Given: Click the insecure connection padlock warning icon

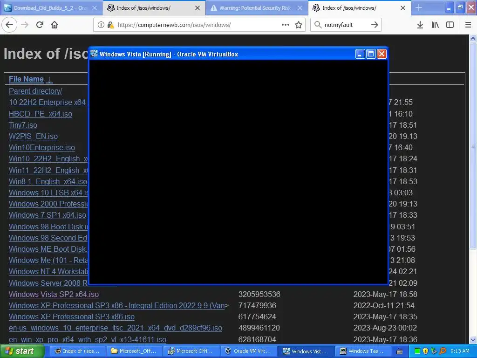Looking at the screenshot, I should 111,25.
